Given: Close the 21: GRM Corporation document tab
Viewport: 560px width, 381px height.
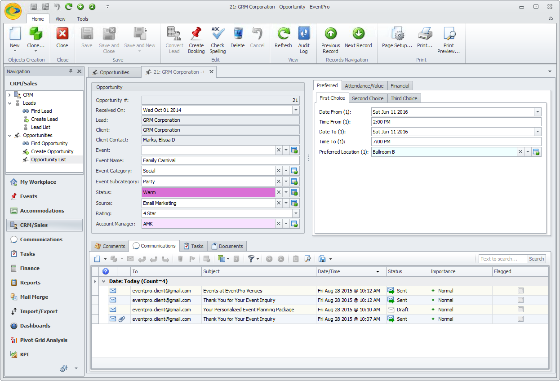Looking at the screenshot, I should [212, 72].
